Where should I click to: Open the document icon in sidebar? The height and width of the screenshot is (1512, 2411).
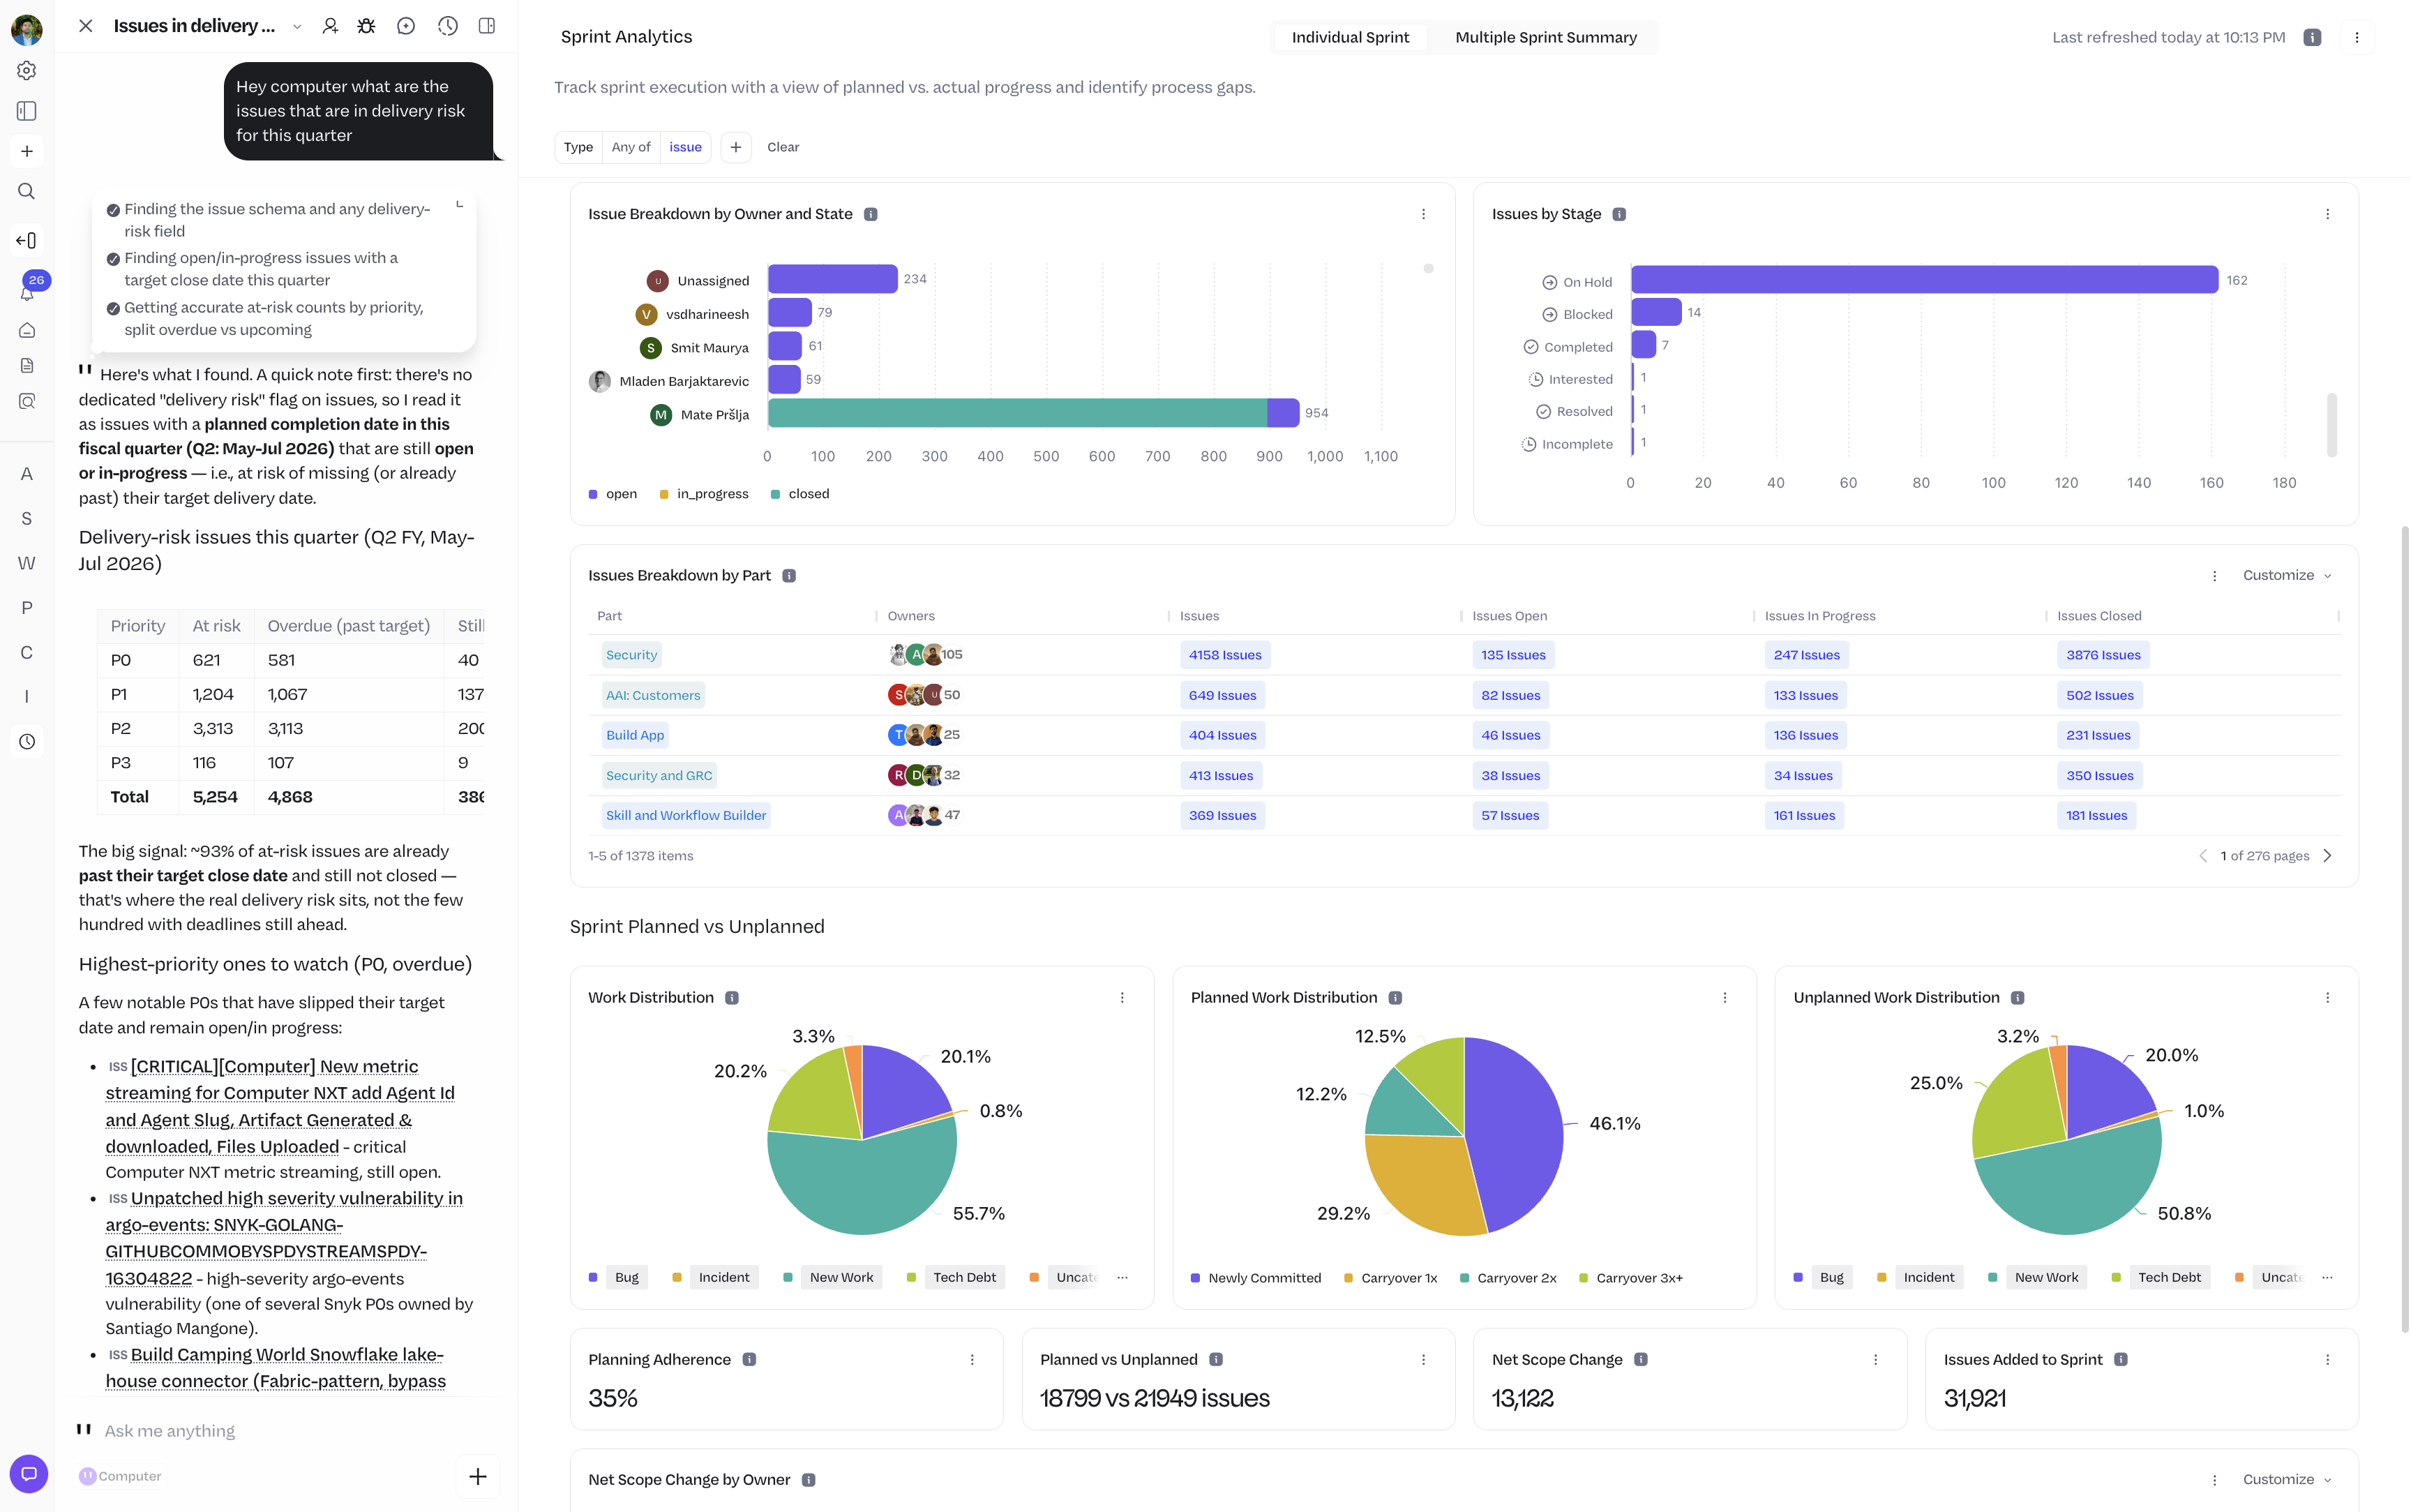coord(27,366)
